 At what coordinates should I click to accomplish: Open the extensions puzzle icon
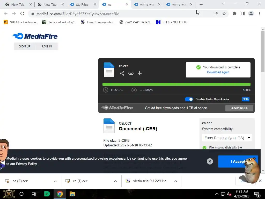pos(234,13)
